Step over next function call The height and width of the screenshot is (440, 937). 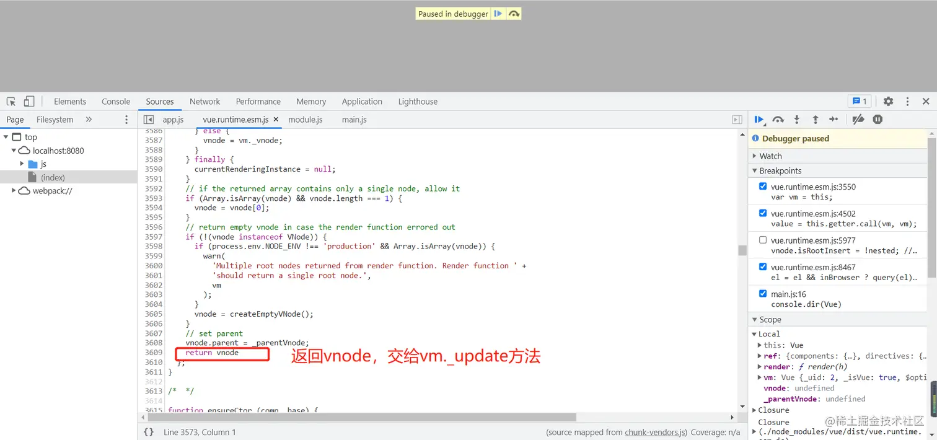click(778, 120)
